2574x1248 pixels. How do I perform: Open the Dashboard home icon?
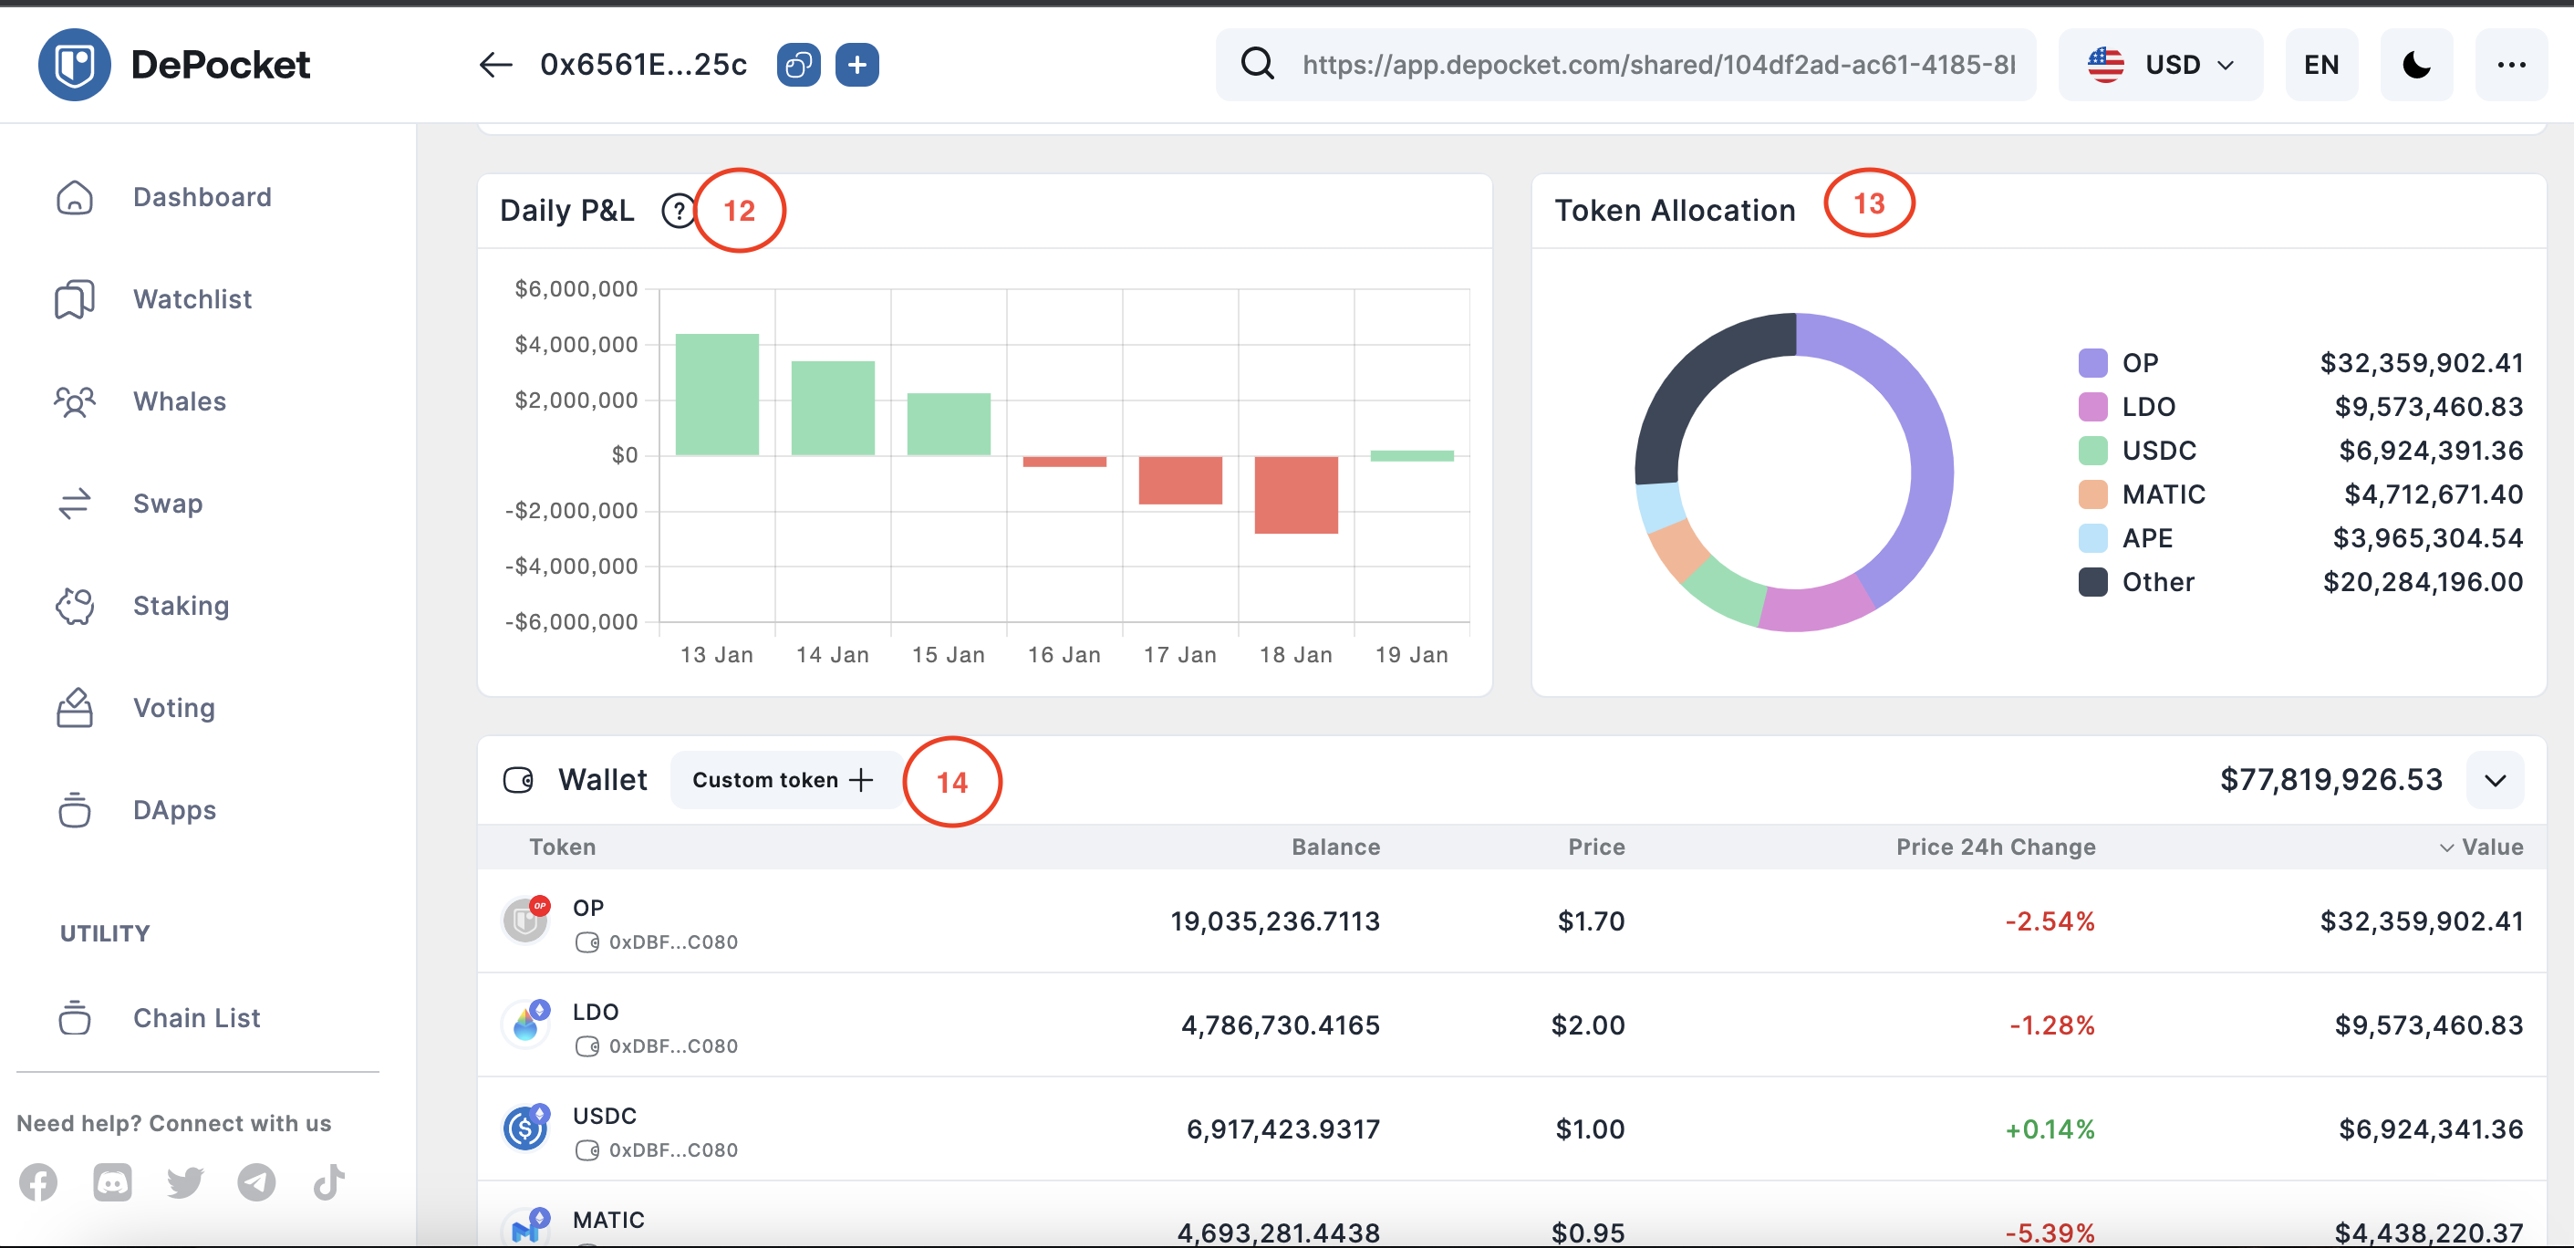tap(75, 198)
